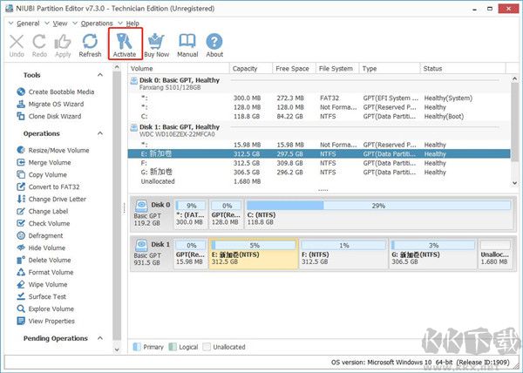Select the E: 新加卷 highlighted row
Screen dimensions: 523x373
coord(319,153)
